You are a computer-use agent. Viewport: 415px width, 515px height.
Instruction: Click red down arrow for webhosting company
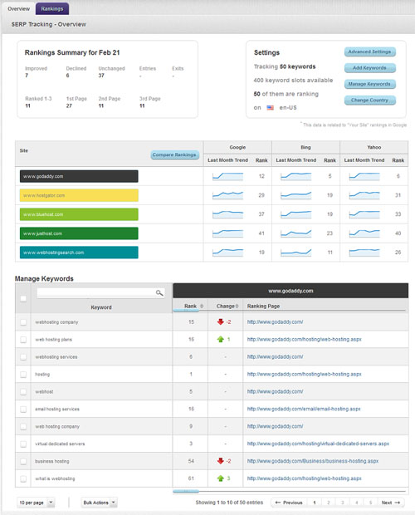221,322
